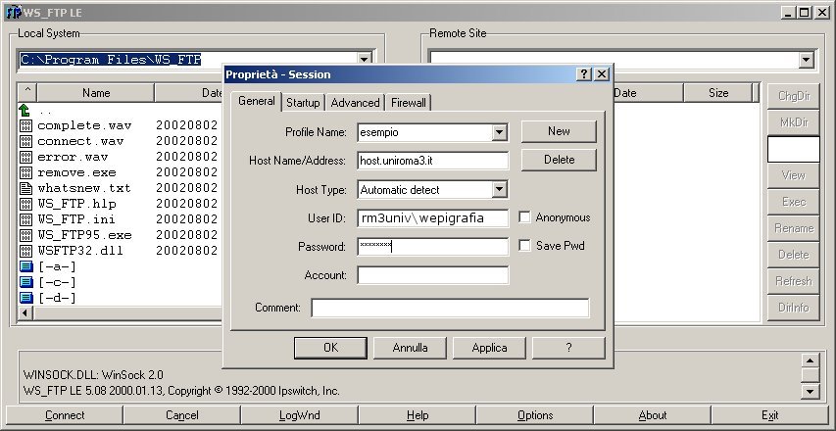The image size is (836, 431).
Task: Click the complete.wav file icon
Action: click(25, 125)
